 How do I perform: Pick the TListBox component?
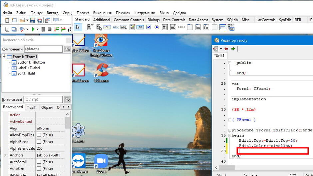click(165, 27)
